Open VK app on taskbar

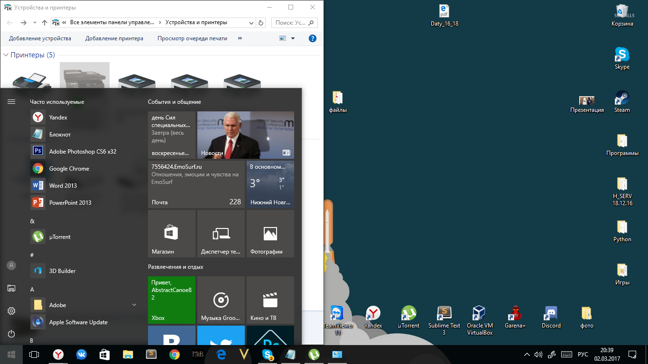pos(82,354)
